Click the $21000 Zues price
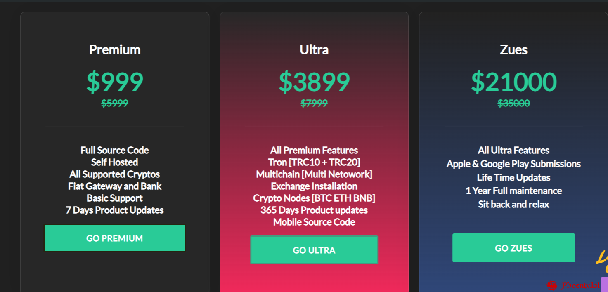 coord(513,82)
